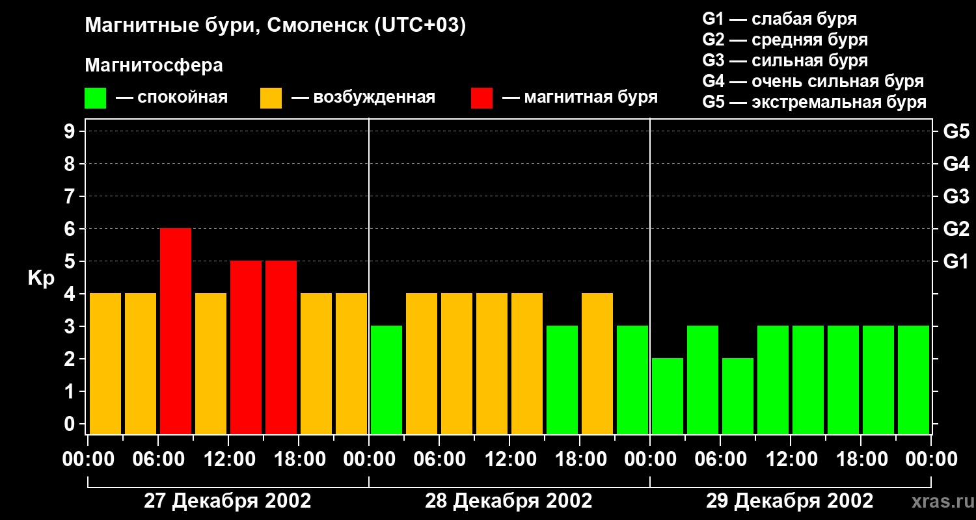976x520 pixels.
Task: Click the green 'спокойная' legend swatch
Action: [95, 98]
